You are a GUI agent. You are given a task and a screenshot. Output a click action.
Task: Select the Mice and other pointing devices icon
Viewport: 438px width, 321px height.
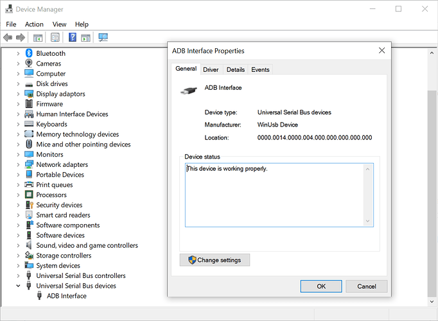[29, 144]
